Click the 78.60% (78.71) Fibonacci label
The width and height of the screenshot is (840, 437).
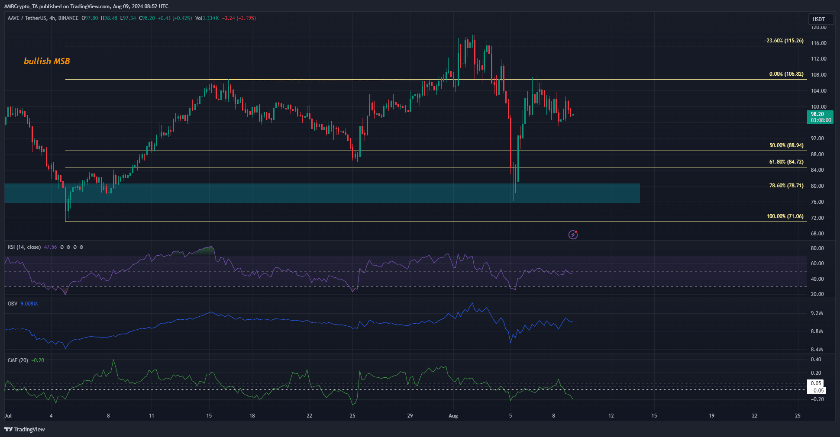pos(786,186)
